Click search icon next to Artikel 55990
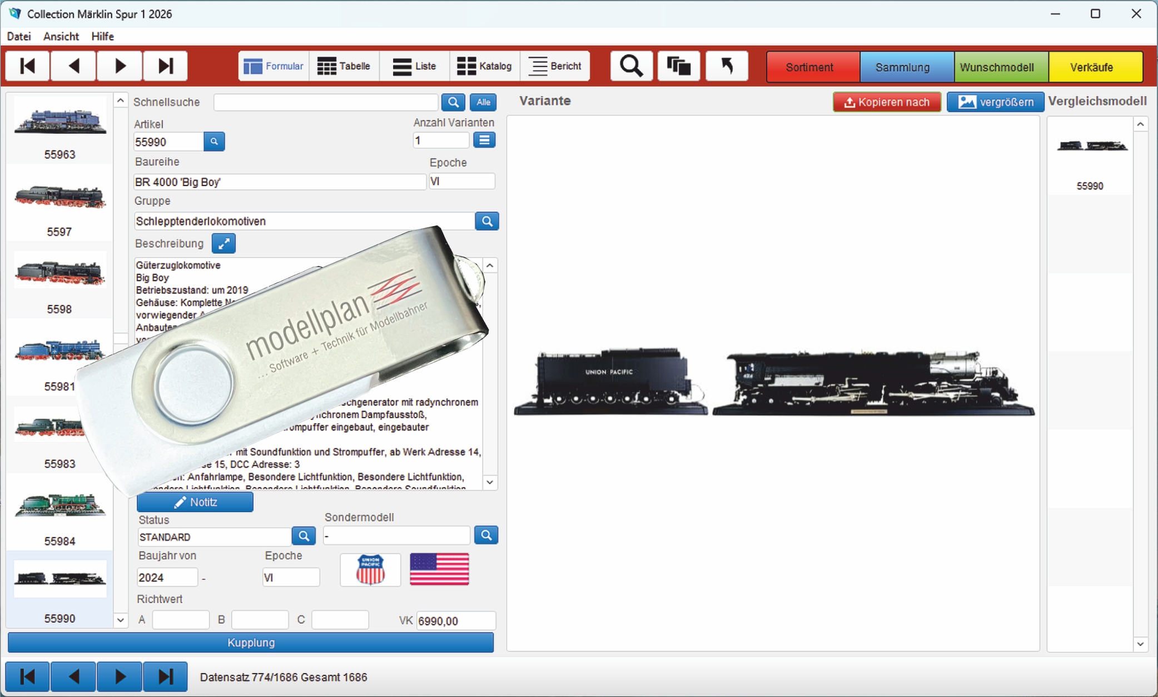Viewport: 1158px width, 697px height. pyautogui.click(x=214, y=142)
